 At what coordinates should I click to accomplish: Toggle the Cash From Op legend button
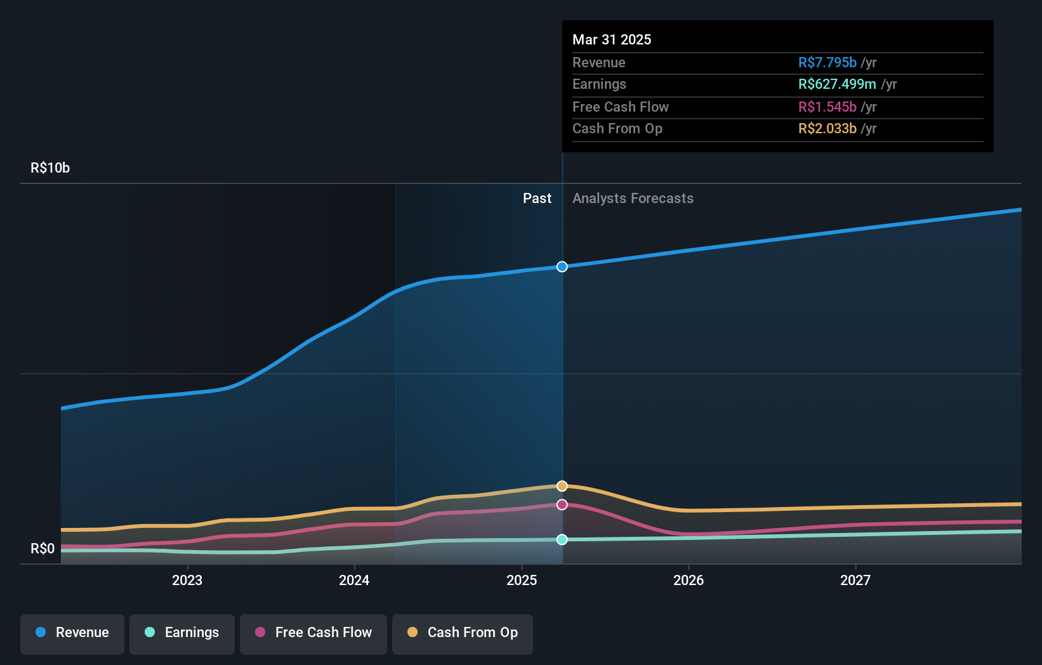coord(463,634)
